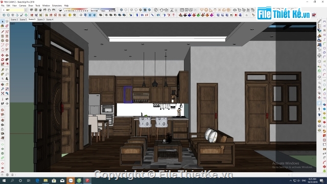
Task: Switch to Scene 5 tab
Action: point(23,19)
